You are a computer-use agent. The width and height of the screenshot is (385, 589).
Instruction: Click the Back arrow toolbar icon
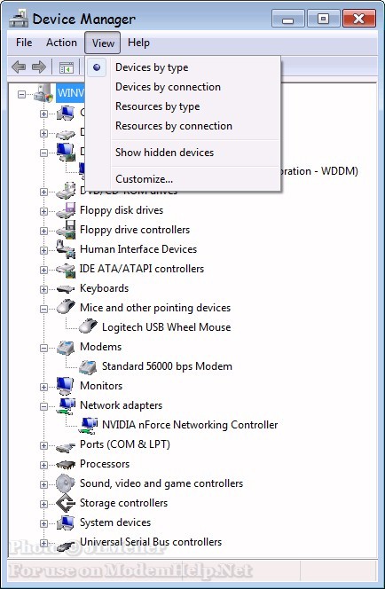(19, 67)
